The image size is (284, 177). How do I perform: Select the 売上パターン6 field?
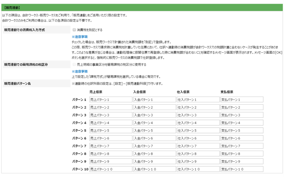[x=110, y=138]
